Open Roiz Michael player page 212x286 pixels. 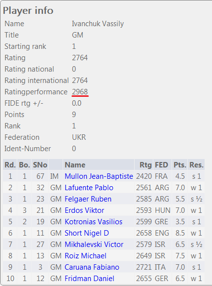[85, 256]
